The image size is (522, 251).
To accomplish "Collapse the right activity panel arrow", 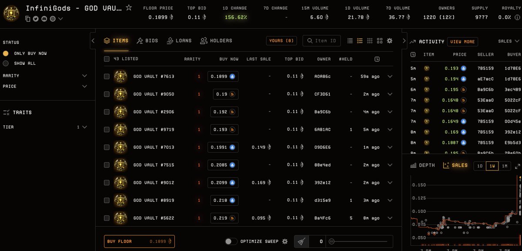I will tap(404, 40).
